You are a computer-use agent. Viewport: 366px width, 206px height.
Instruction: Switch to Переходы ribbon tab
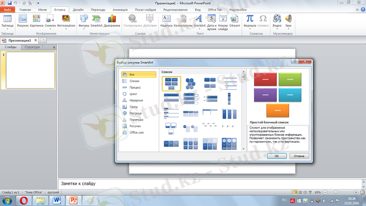(x=98, y=10)
